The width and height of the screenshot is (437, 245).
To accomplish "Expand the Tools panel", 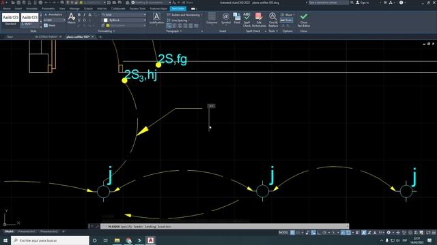I will (x=273, y=31).
